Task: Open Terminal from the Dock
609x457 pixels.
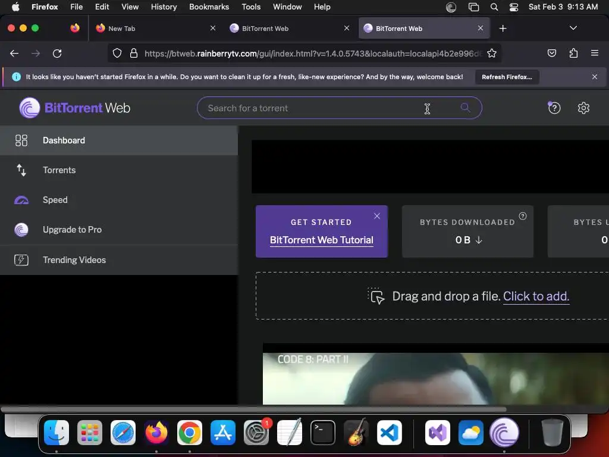Action: click(x=323, y=433)
